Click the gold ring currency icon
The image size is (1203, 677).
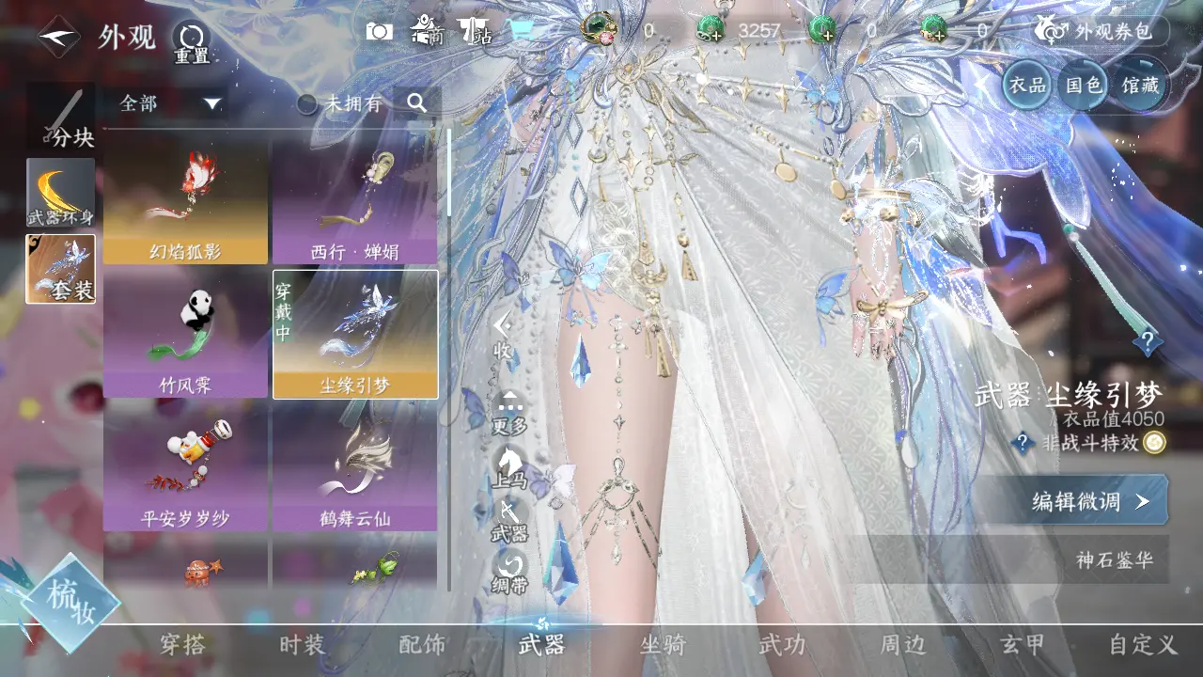click(599, 28)
